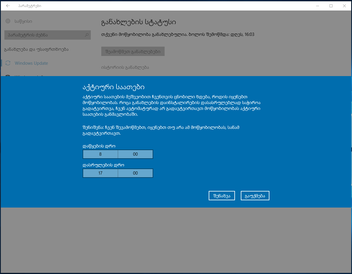The height and width of the screenshot is (274, 352).
Task: Maximize the პარამეტრები window
Action: (x=331, y=6)
